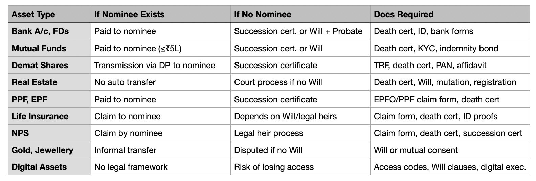Select the Mutual Funds row label
This screenshot has width=536, height=181.
[39, 48]
